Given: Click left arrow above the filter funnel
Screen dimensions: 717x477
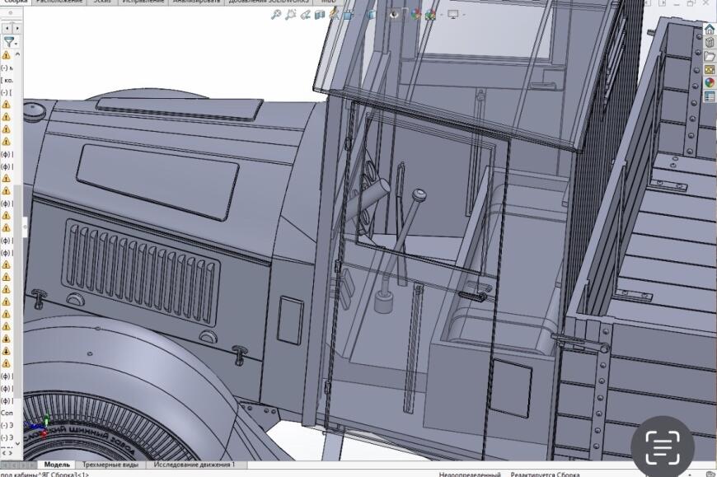Looking at the screenshot, I should (x=7, y=28).
